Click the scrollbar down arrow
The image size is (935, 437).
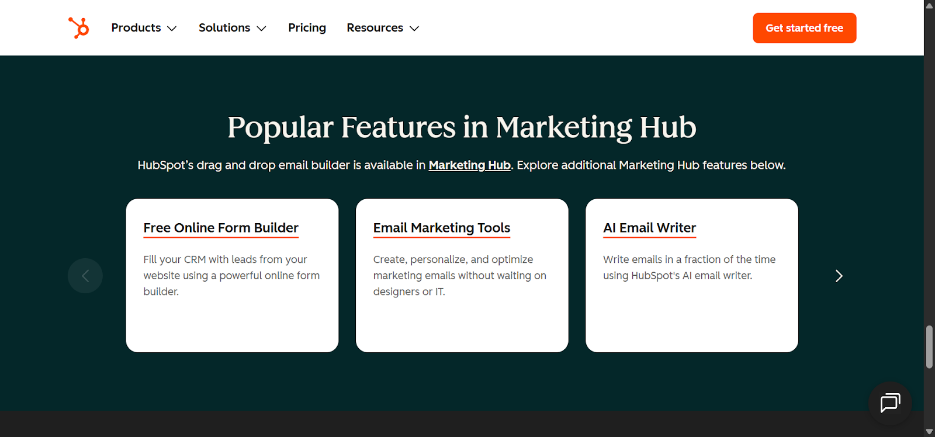[x=929, y=432]
